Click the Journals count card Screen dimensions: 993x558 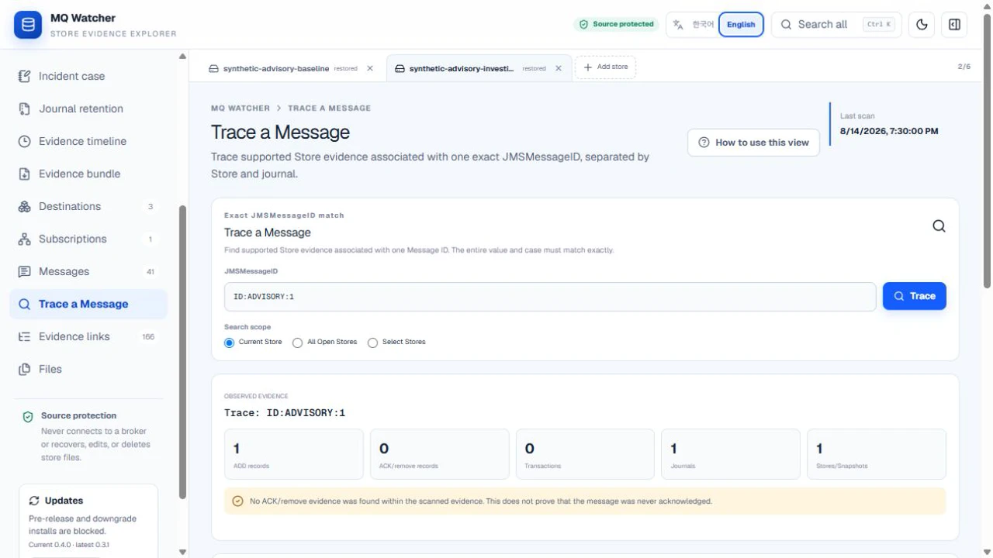pos(731,454)
